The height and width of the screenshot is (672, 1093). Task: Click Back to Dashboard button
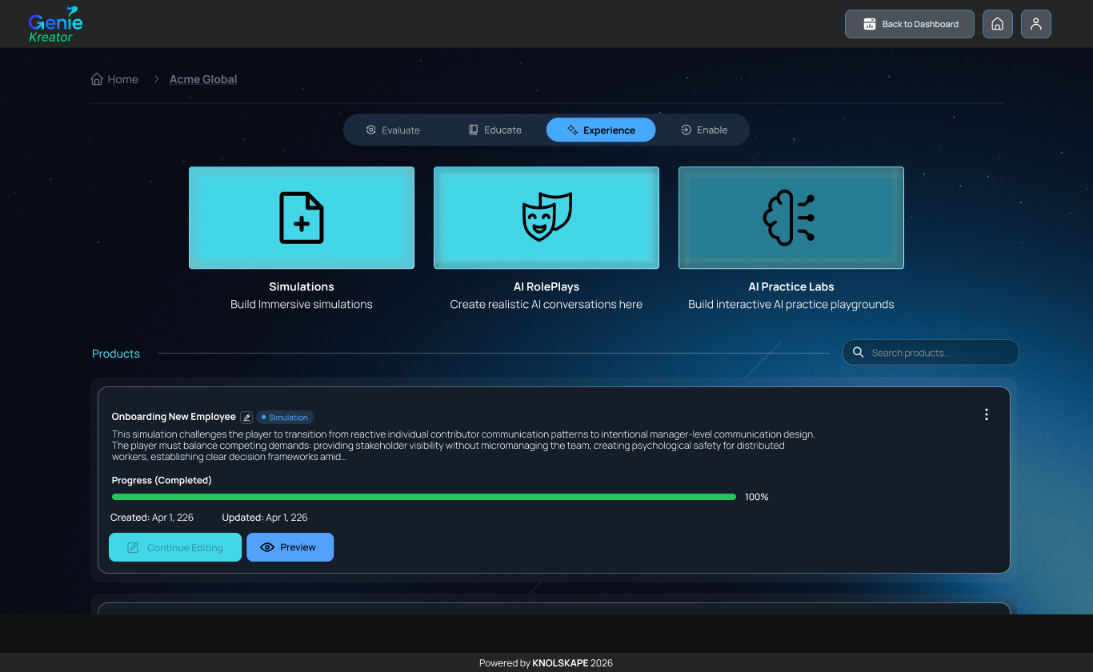[910, 24]
